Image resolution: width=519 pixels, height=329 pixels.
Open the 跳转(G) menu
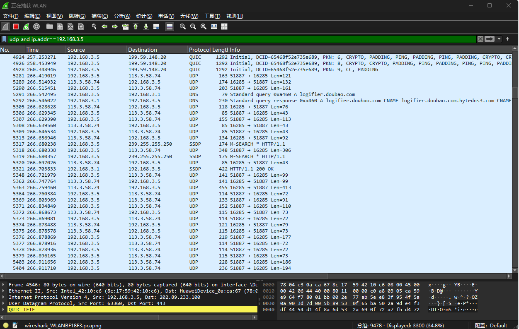click(77, 16)
